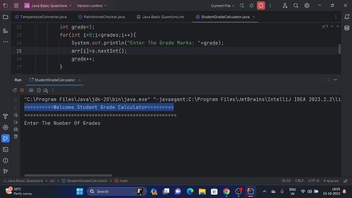Open Version control dropdown

click(92, 5)
